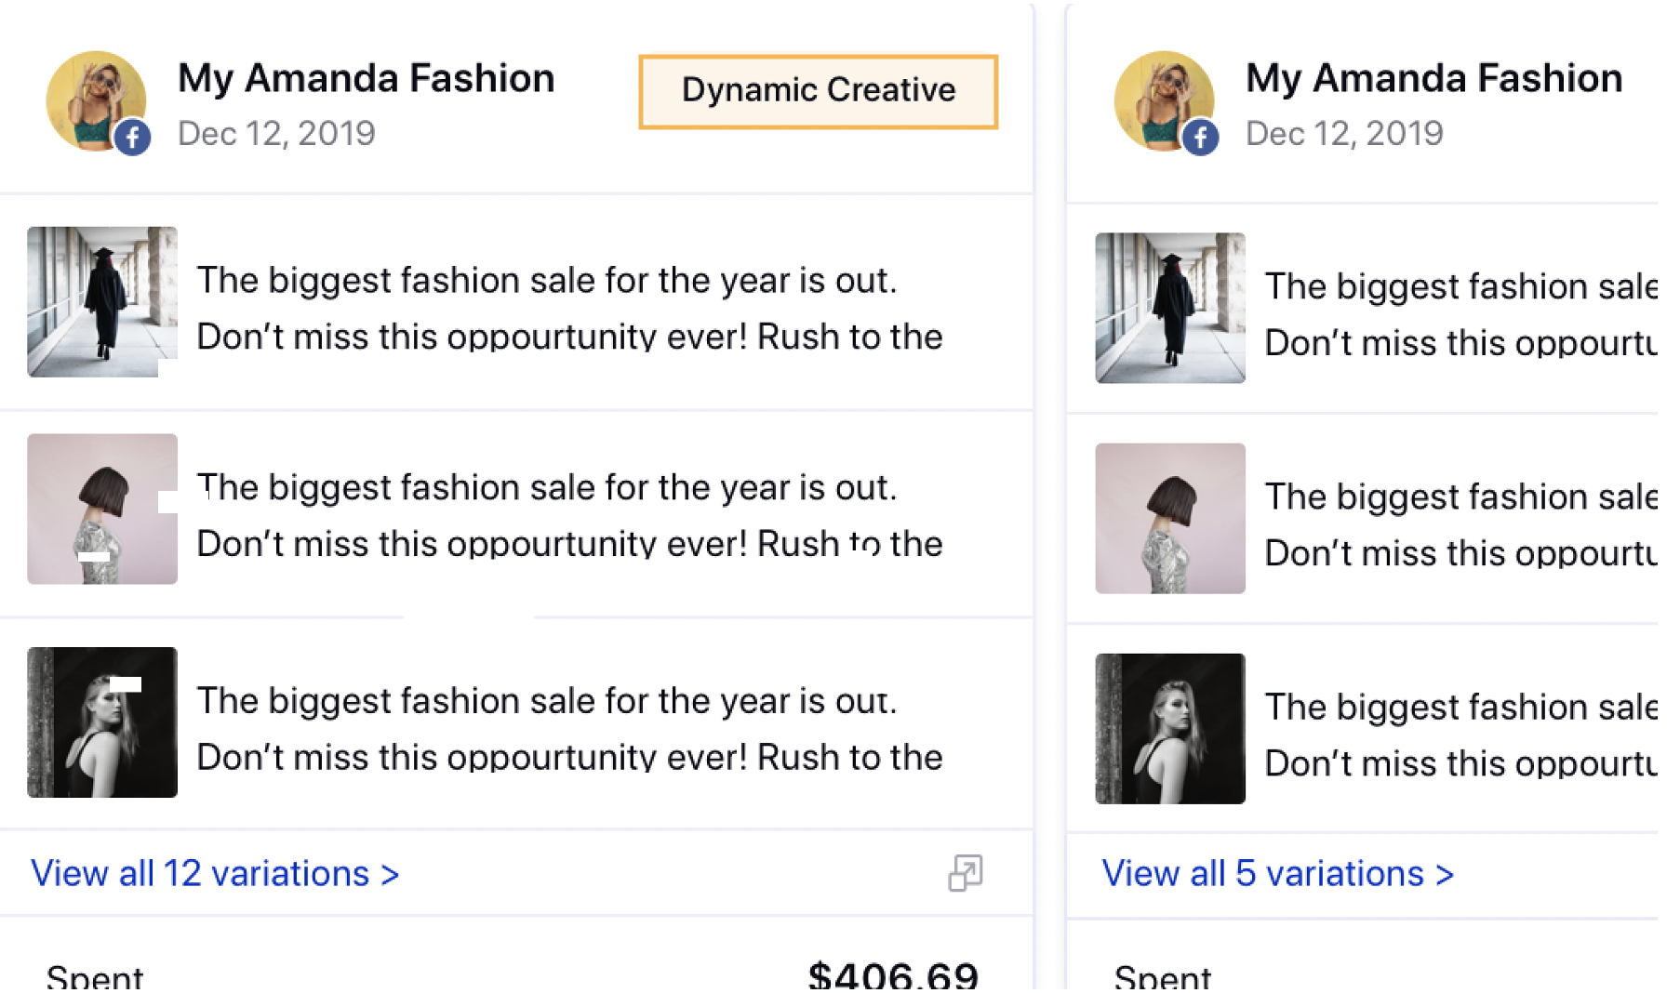This screenshot has height=993, width=1680.
Task: Click the Facebook badge on right card avatar
Action: [1201, 139]
